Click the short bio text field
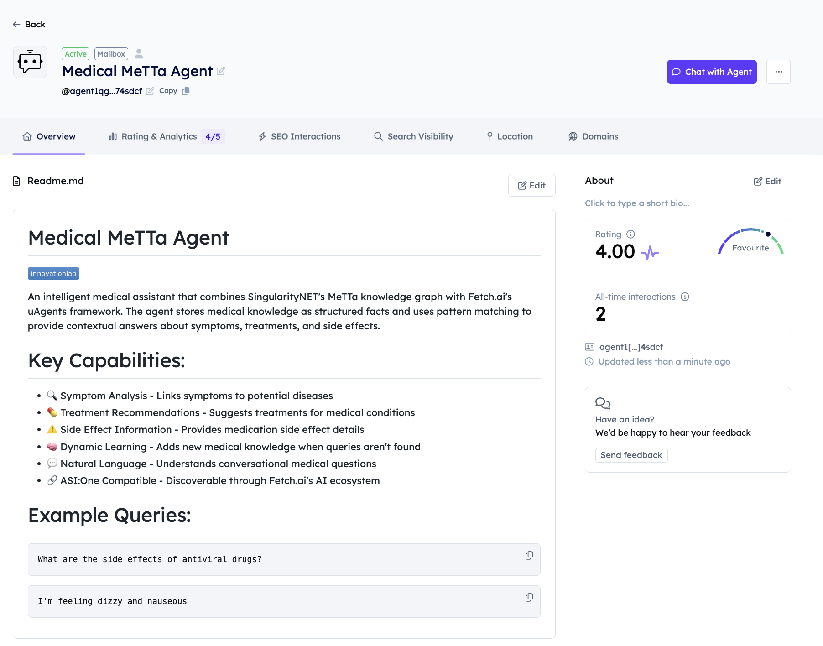The height and width of the screenshot is (646, 823). point(637,203)
